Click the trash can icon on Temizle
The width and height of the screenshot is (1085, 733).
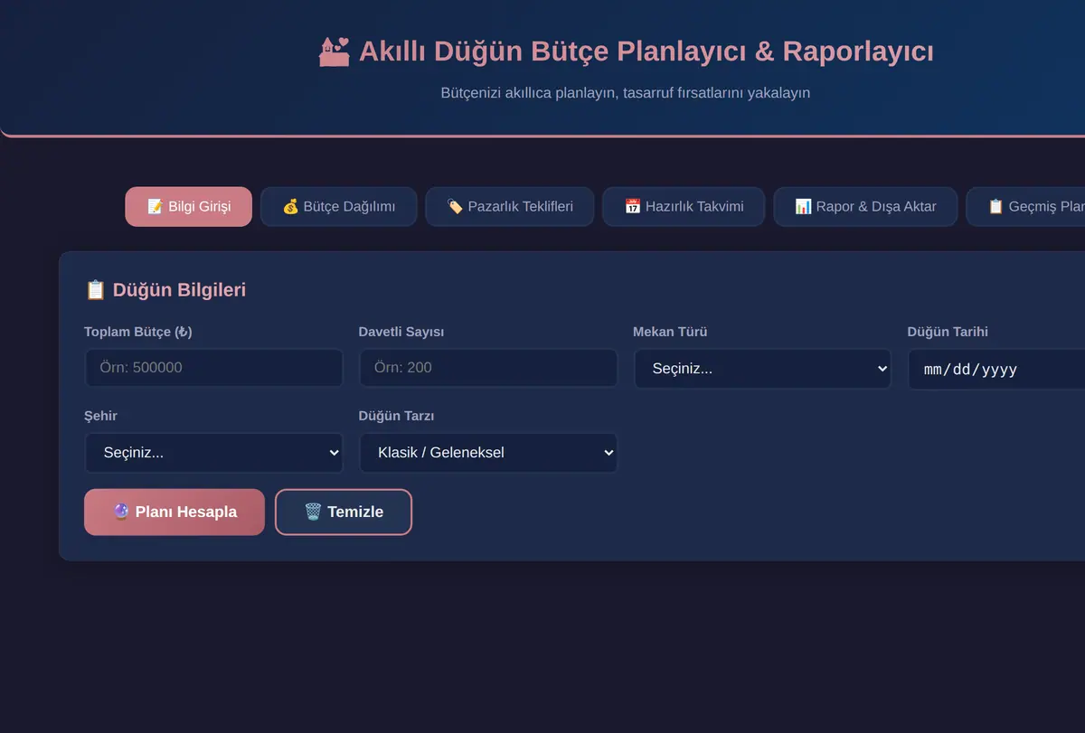(313, 512)
